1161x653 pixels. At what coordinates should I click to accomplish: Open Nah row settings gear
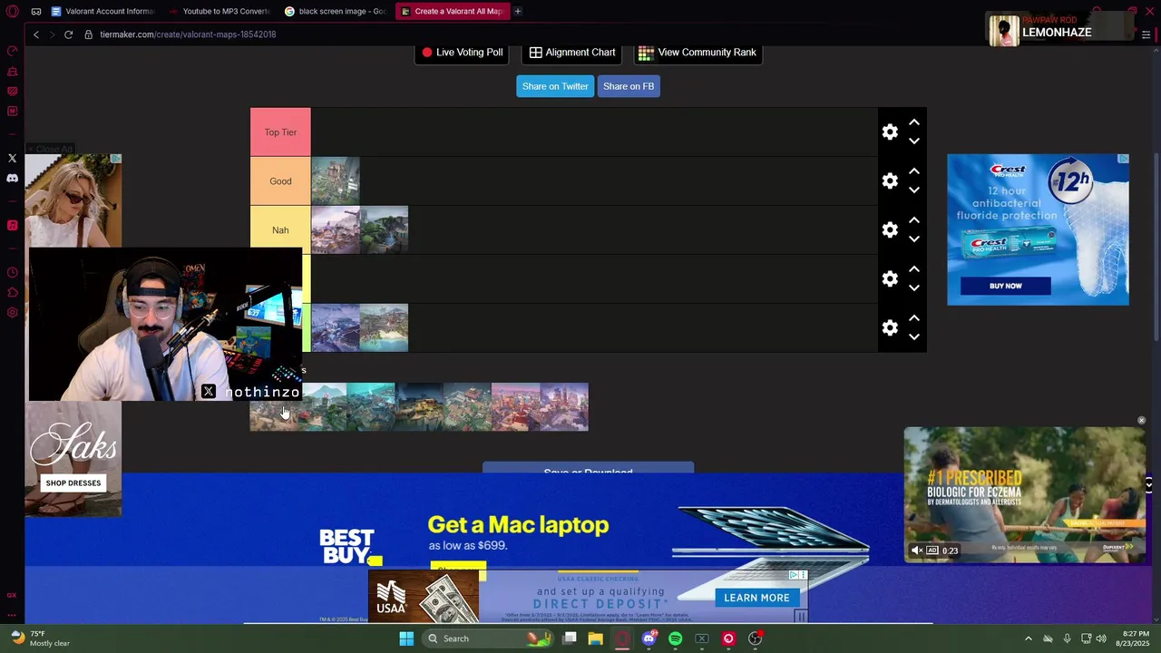(890, 230)
